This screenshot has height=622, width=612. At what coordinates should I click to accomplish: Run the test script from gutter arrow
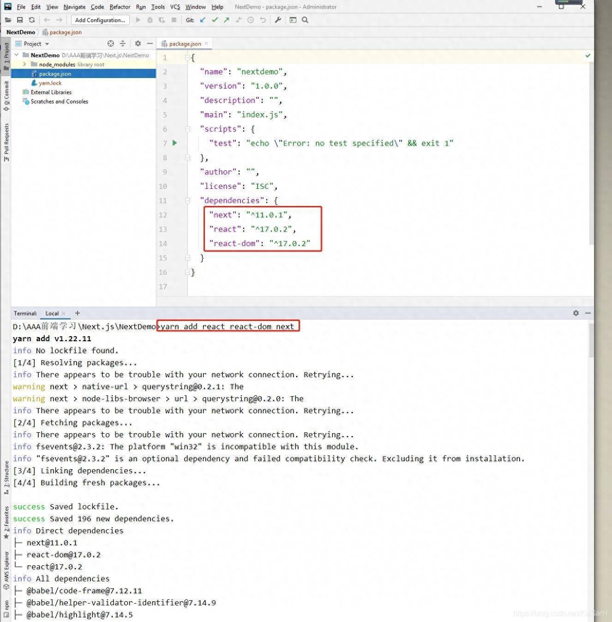tap(174, 143)
